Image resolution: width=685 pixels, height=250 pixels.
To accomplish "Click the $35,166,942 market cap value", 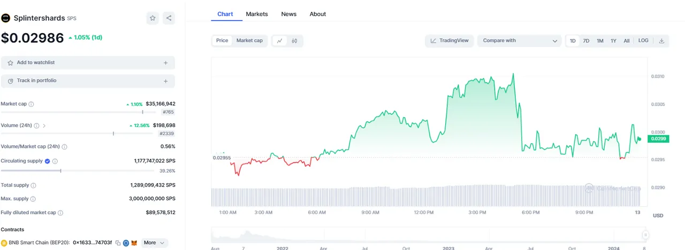I will [x=161, y=104].
